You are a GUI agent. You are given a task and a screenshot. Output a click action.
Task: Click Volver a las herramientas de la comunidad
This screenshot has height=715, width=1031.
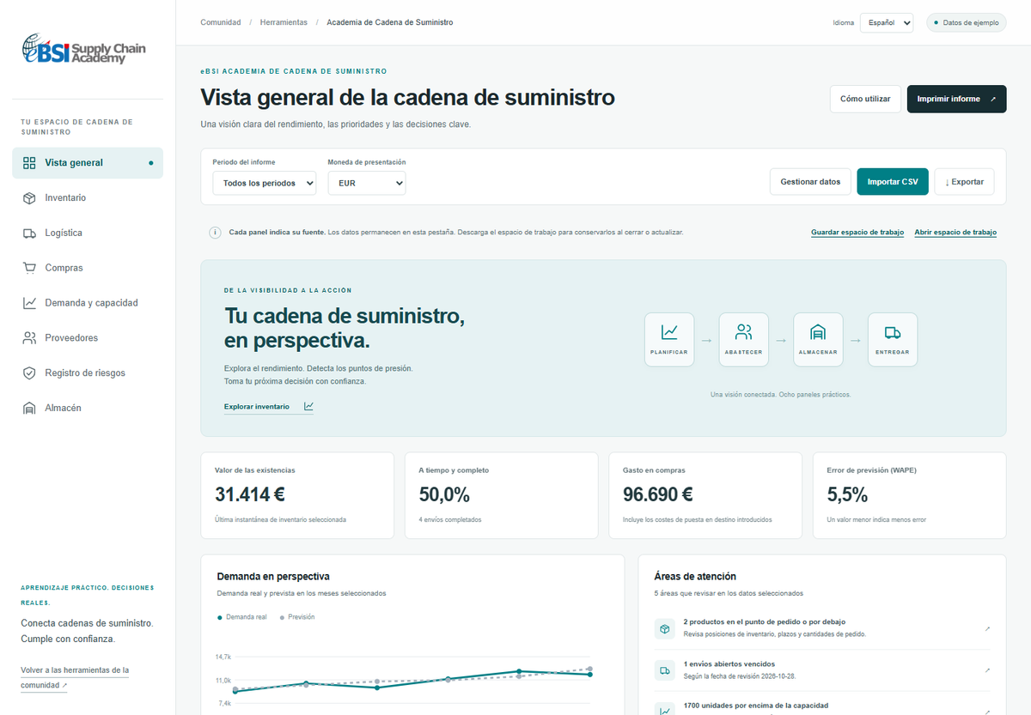75,678
